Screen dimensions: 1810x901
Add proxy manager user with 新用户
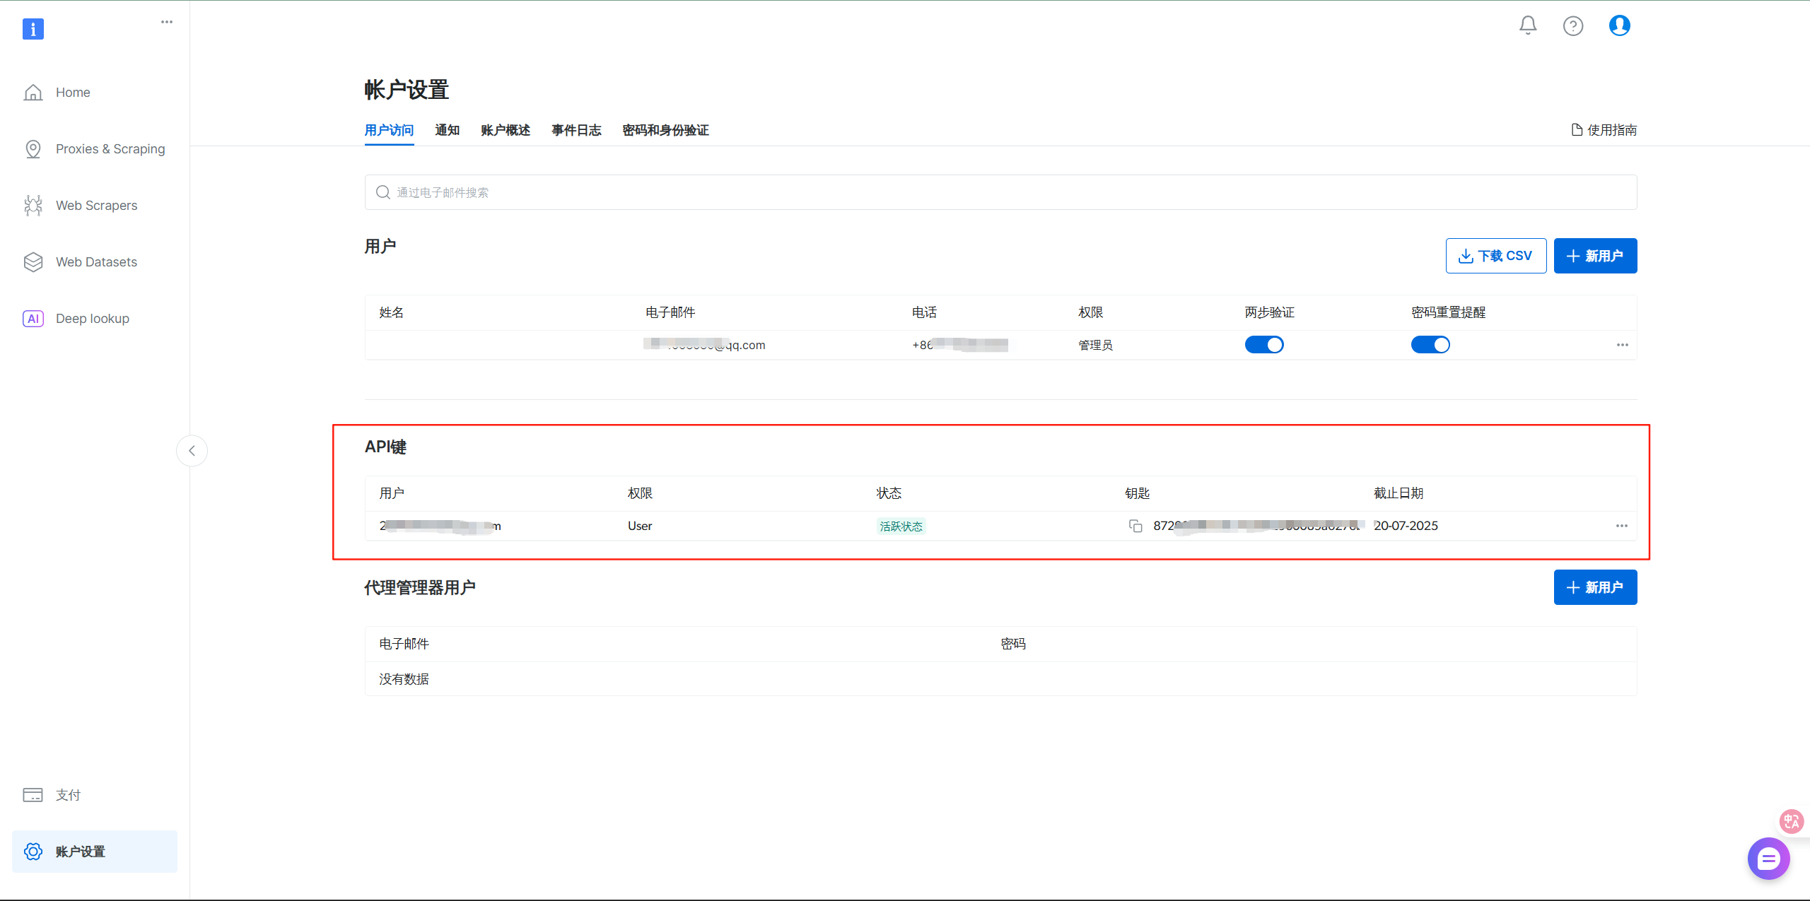coord(1594,587)
